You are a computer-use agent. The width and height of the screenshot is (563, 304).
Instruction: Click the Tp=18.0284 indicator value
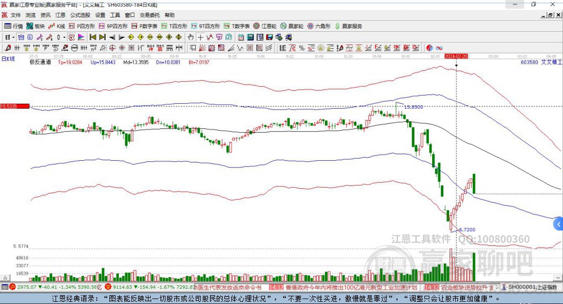click(70, 63)
